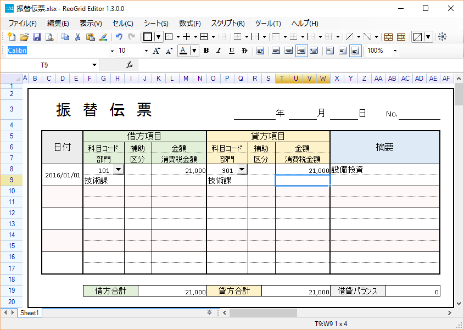Open the シート(S) menu

pos(156,23)
